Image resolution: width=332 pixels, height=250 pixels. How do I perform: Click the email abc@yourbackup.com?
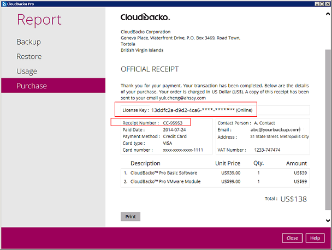pos(275,130)
